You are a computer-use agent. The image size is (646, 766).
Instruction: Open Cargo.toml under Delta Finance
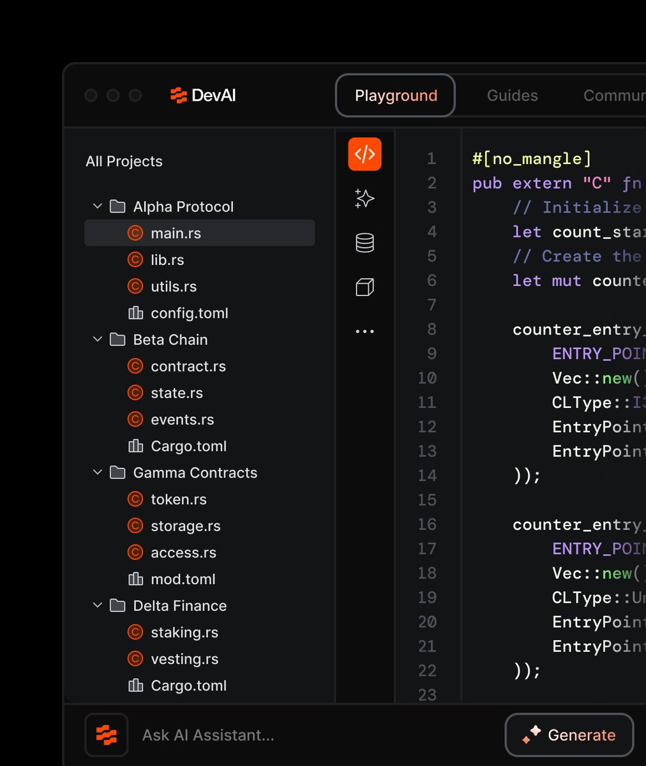[x=189, y=686]
